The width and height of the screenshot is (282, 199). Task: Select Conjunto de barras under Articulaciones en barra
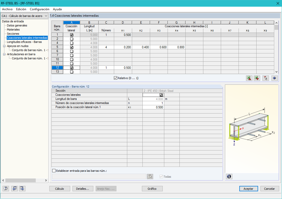click(30, 58)
